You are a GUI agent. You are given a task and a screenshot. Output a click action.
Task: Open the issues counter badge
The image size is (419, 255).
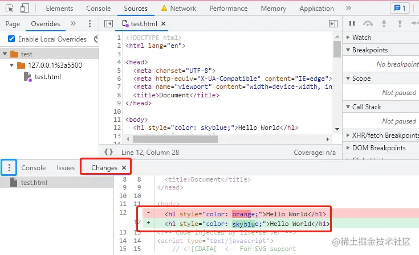pos(400,9)
